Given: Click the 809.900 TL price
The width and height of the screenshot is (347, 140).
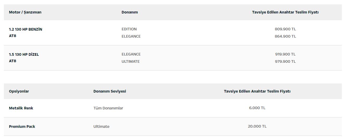Looking at the screenshot, I should coord(285,29).
